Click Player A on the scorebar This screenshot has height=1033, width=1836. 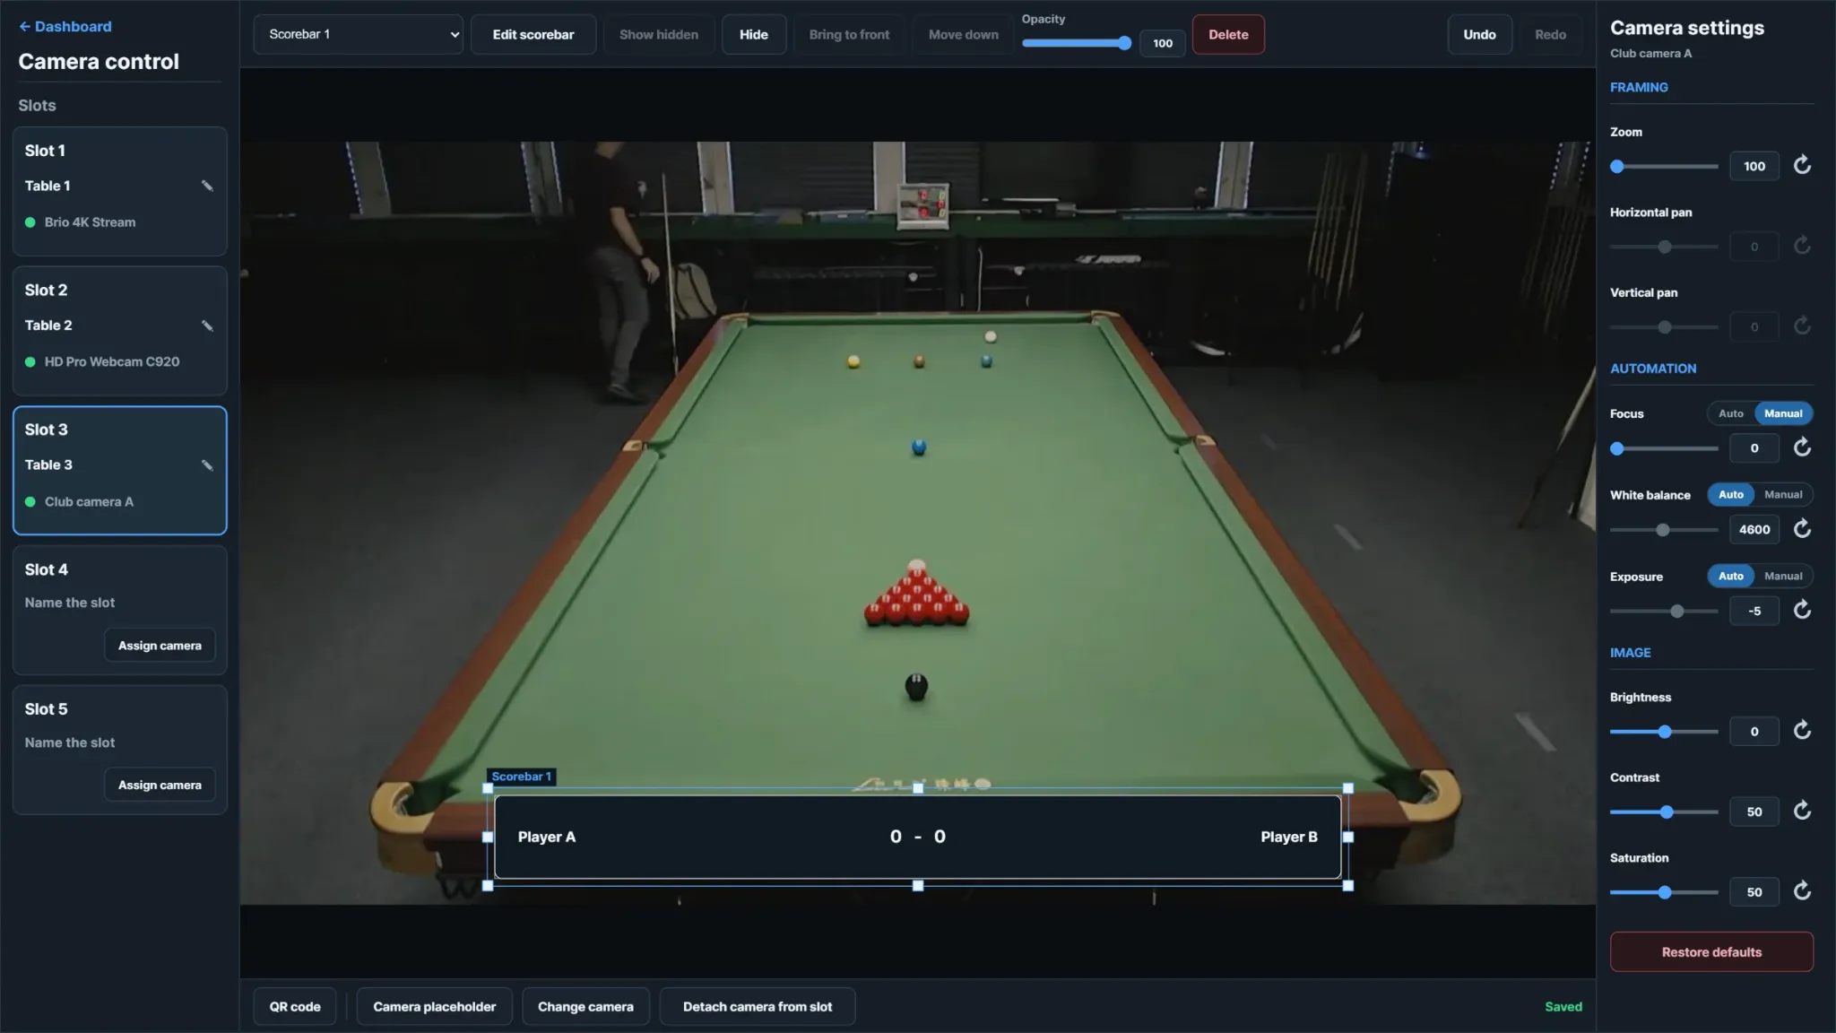(x=546, y=837)
